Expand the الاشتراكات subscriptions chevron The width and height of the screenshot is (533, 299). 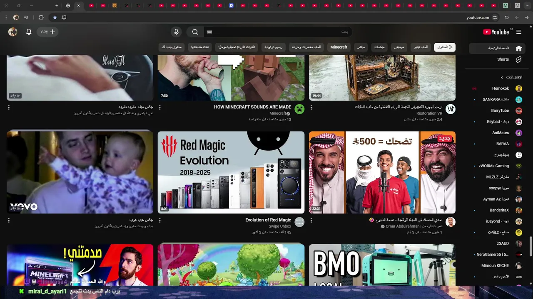[x=502, y=77]
